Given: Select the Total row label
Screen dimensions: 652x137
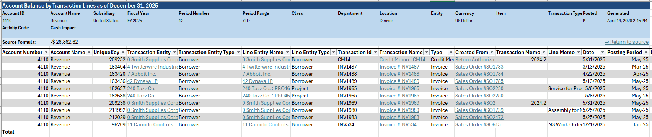Looking at the screenshot, I should (x=8, y=132).
